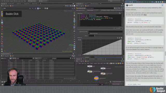
Task: Click the wrench tools icon in network editor toolbar
Action: point(107,63)
